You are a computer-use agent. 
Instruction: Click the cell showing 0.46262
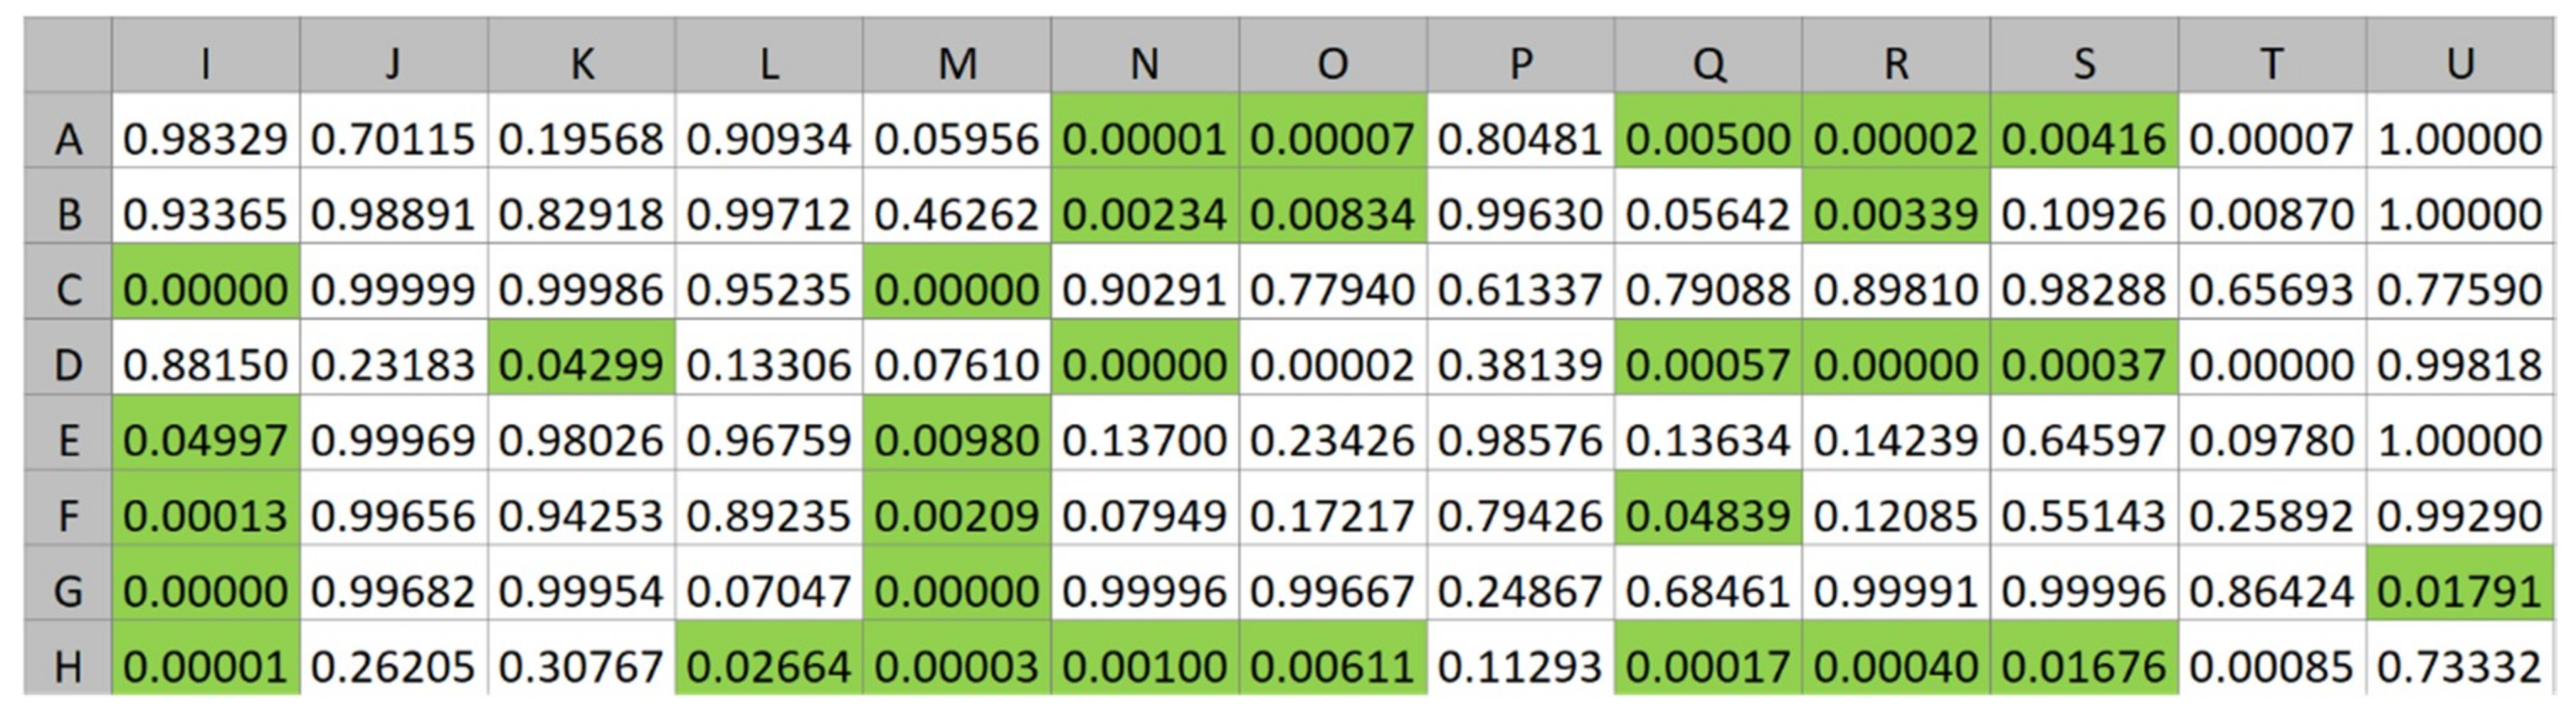point(957,214)
